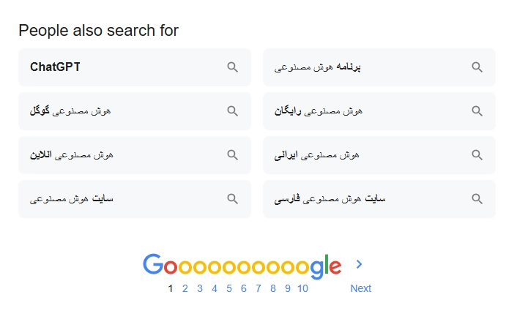Screen dimensions: 517x311
Task: Open results page 7
Action: [x=258, y=288]
